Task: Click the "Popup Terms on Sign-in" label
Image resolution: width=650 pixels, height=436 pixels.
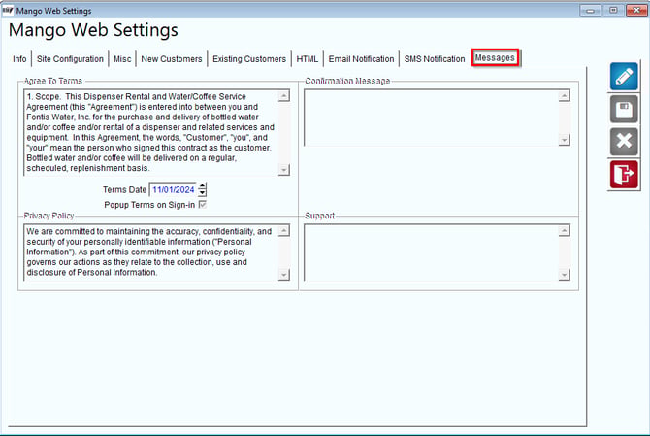Action: [149, 205]
